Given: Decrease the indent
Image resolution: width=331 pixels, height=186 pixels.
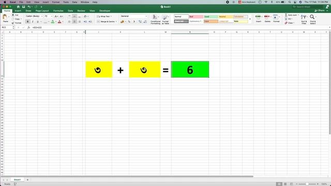Looking at the screenshot, I should [x=85, y=22].
